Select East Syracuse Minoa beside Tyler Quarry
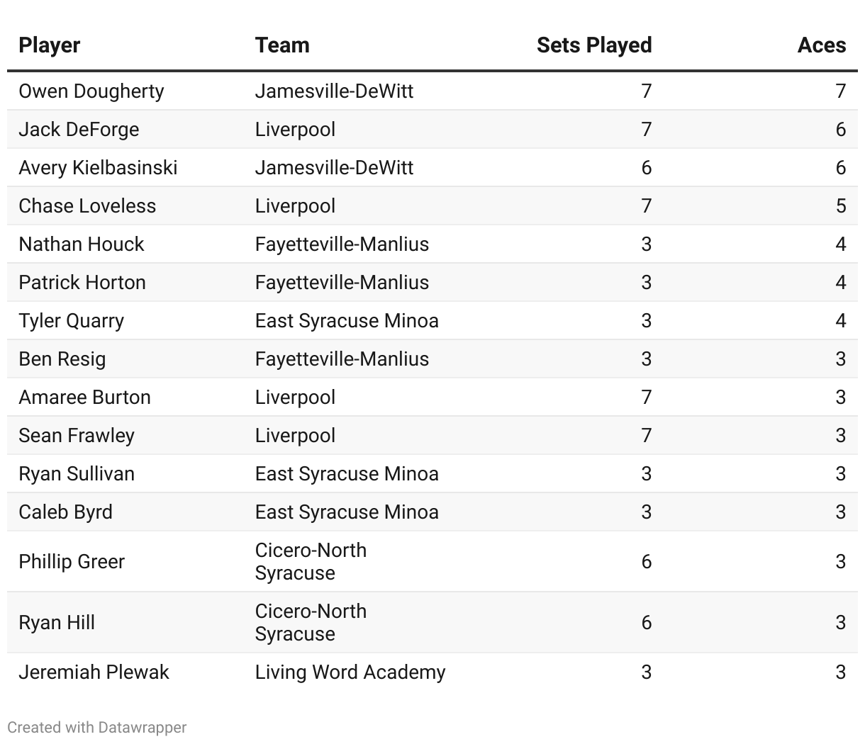865x744 pixels. pyautogui.click(x=347, y=321)
